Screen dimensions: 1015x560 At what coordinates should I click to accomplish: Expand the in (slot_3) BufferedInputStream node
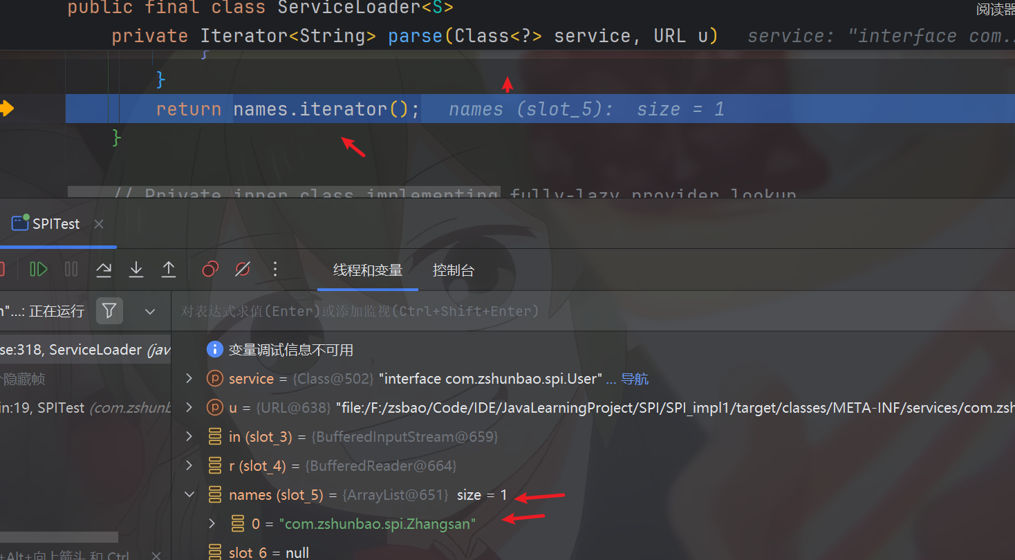[189, 437]
